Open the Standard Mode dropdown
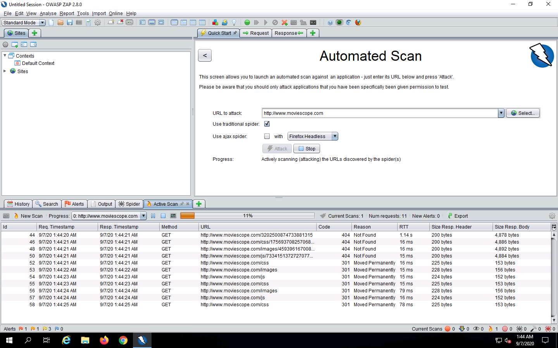This screenshot has height=348, width=558. (x=42, y=22)
